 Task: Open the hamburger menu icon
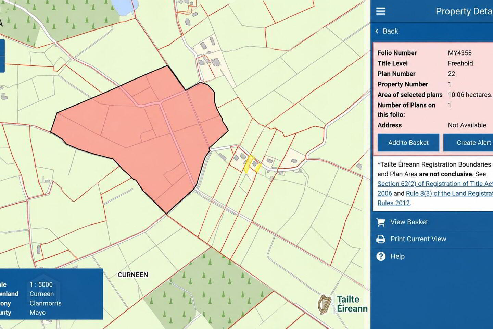[381, 11]
